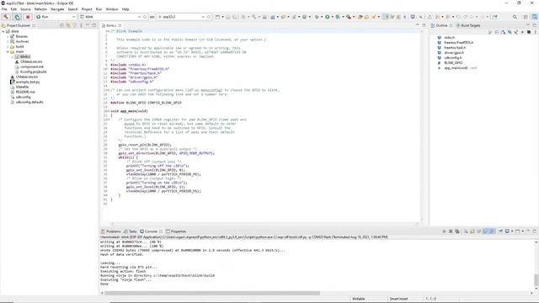Viewport: 539px width, 303px height.
Task: Click the External Tools toolbar icon
Action: coord(349,17)
